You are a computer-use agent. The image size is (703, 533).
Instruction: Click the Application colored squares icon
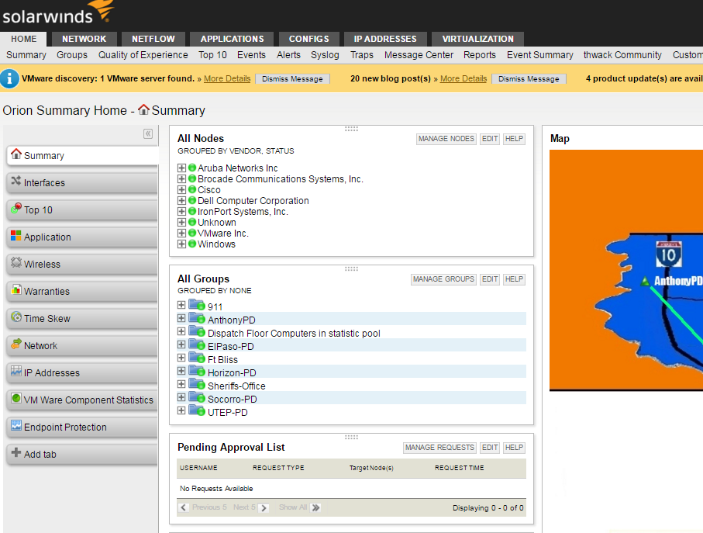coord(16,236)
